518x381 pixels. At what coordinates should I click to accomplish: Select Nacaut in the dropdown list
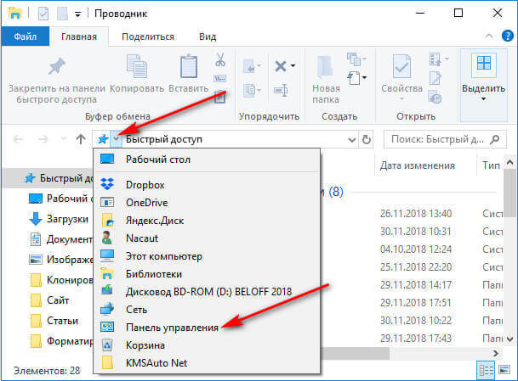click(207, 238)
